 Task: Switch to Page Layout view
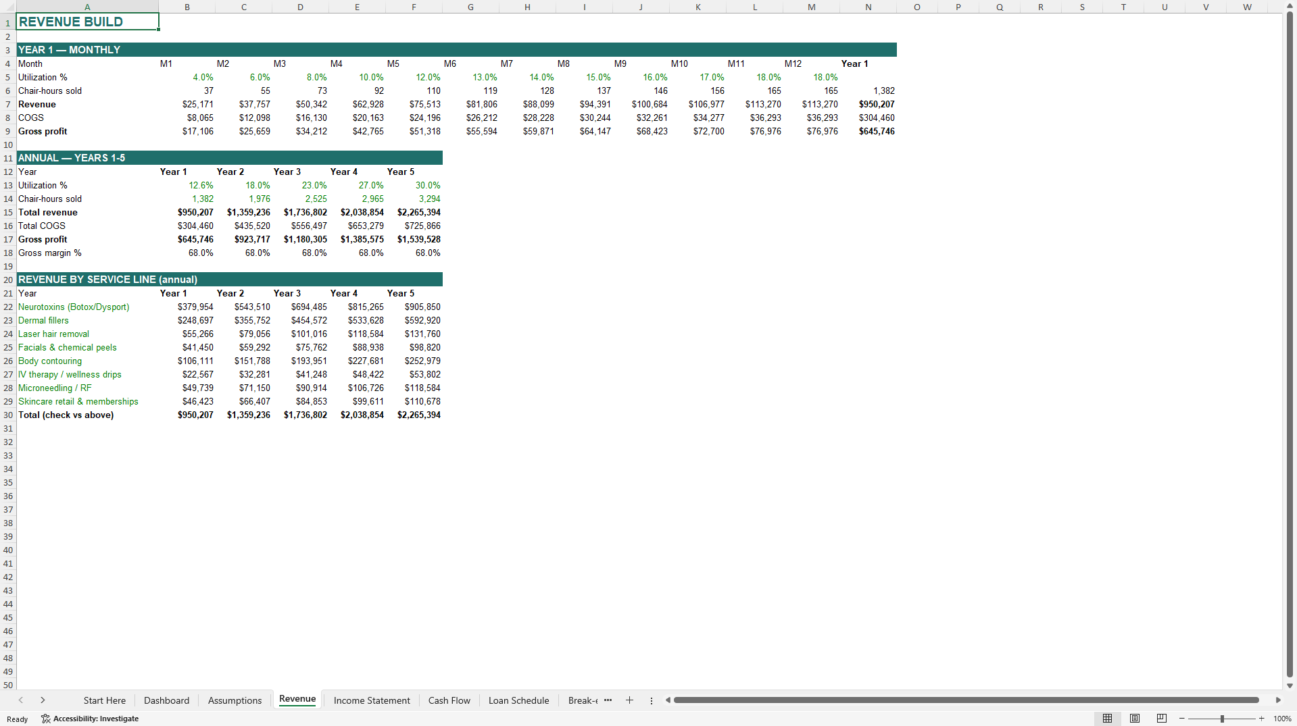coord(1135,719)
